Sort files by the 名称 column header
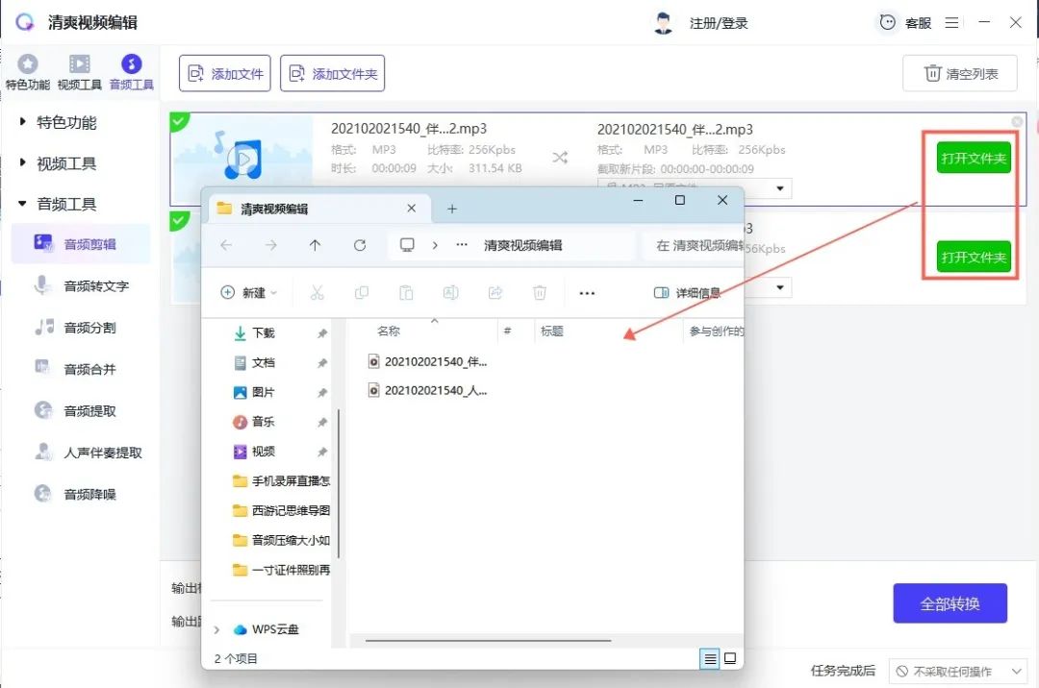1039x688 pixels. (x=389, y=331)
